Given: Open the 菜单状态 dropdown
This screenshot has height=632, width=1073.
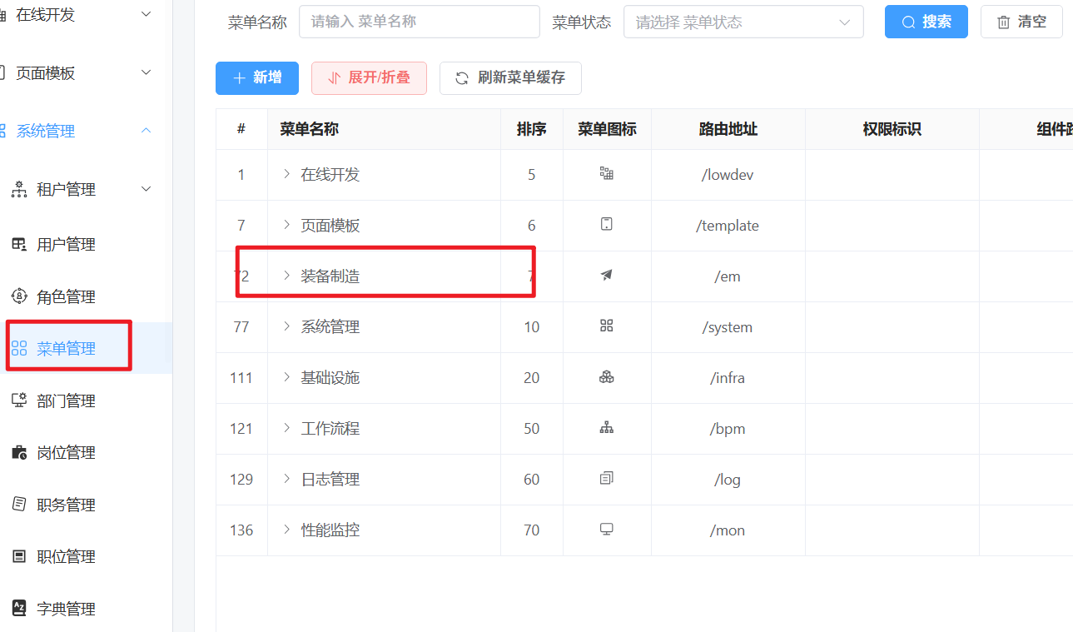Looking at the screenshot, I should pyautogui.click(x=743, y=22).
